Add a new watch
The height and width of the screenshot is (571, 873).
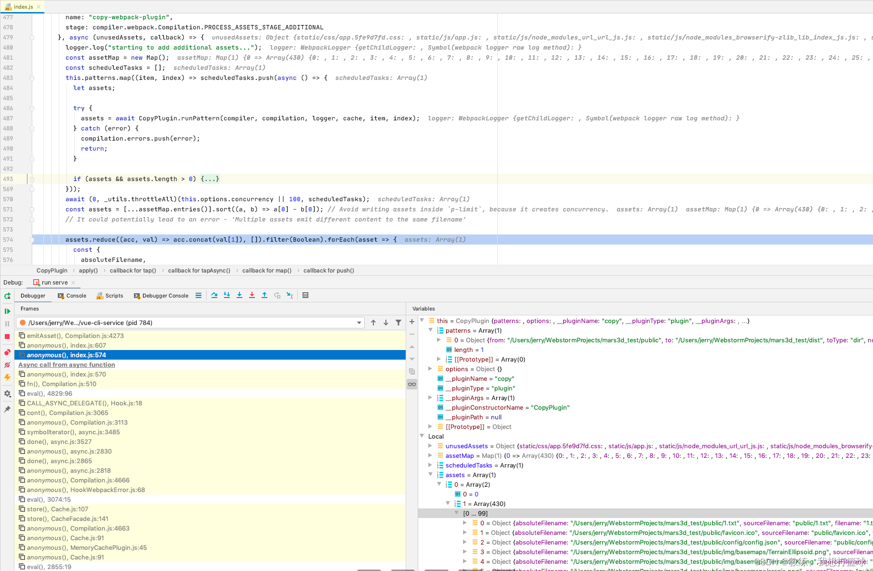(412, 322)
